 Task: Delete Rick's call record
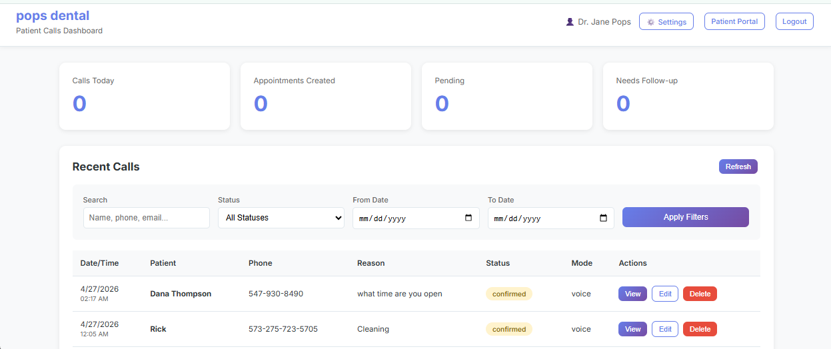pos(700,329)
